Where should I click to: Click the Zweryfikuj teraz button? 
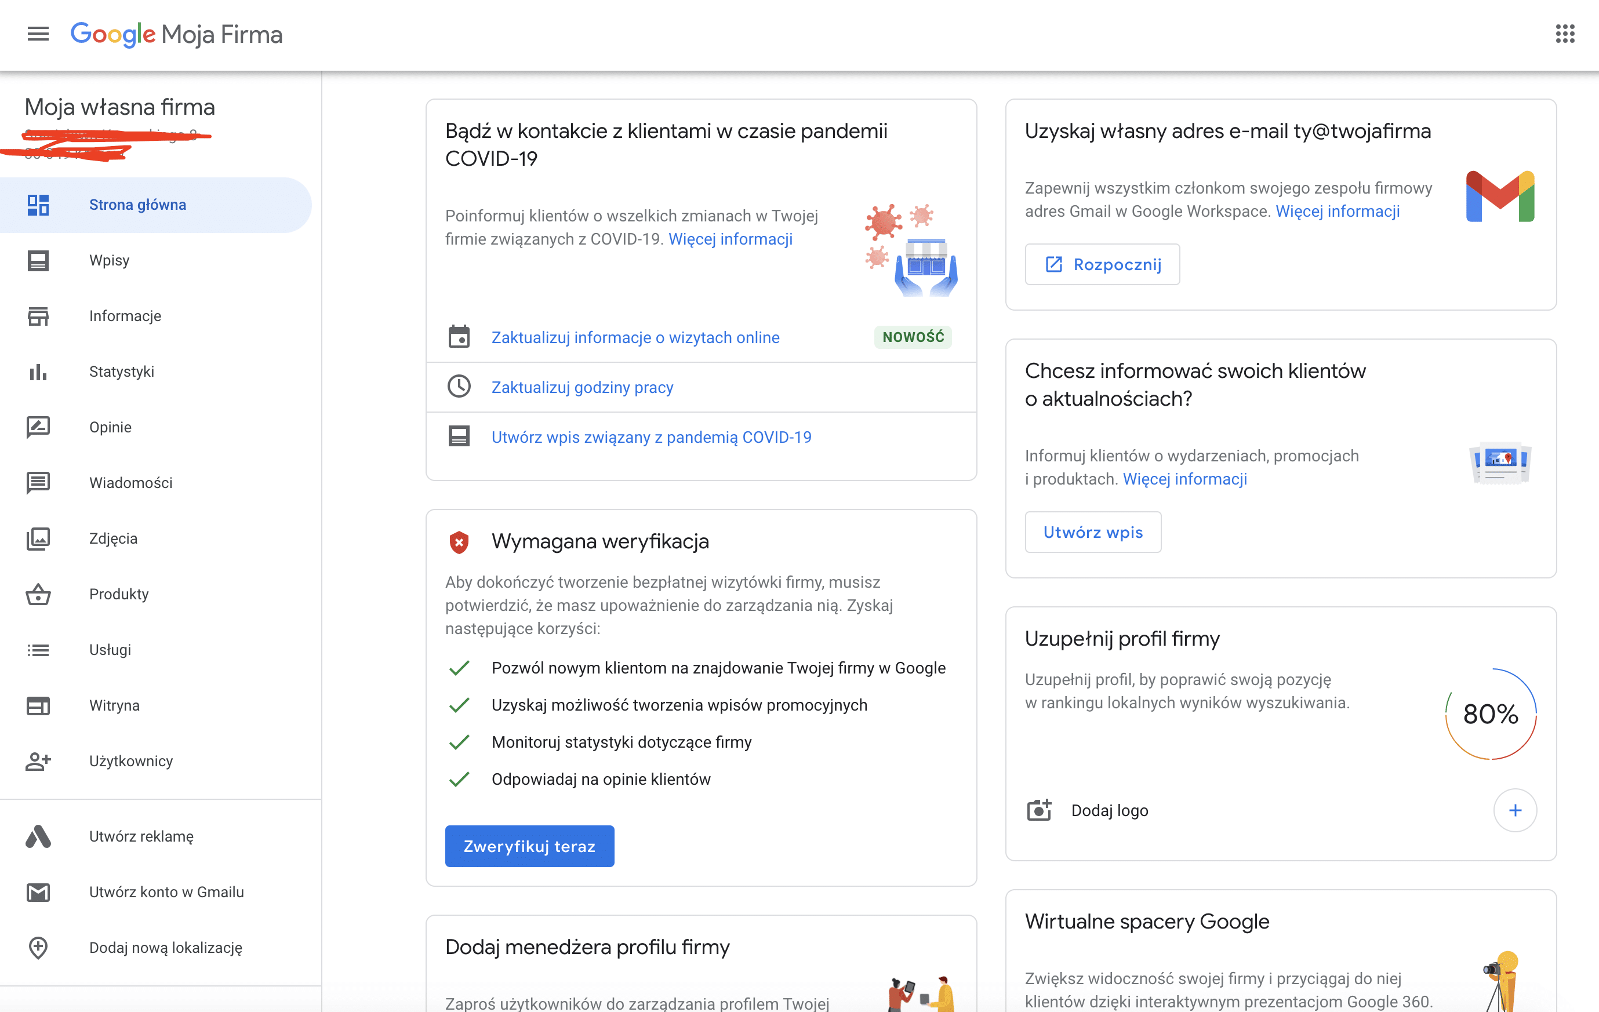(529, 845)
